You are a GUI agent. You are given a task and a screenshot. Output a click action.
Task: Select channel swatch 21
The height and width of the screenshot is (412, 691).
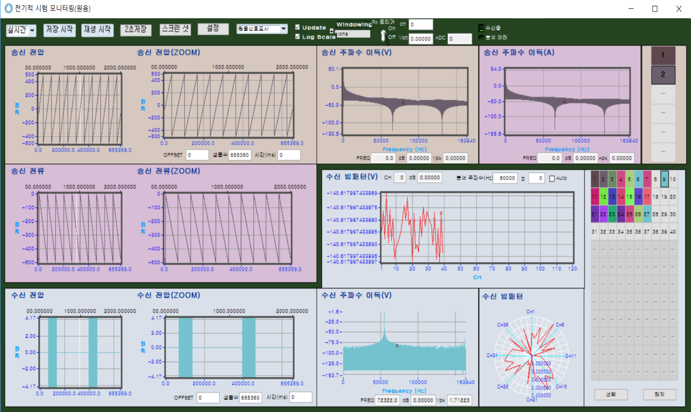coord(595,214)
